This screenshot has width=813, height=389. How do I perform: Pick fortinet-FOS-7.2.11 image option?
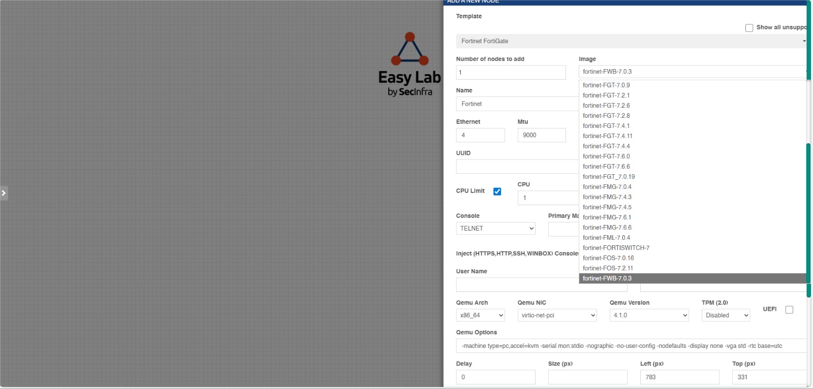pyautogui.click(x=693, y=268)
